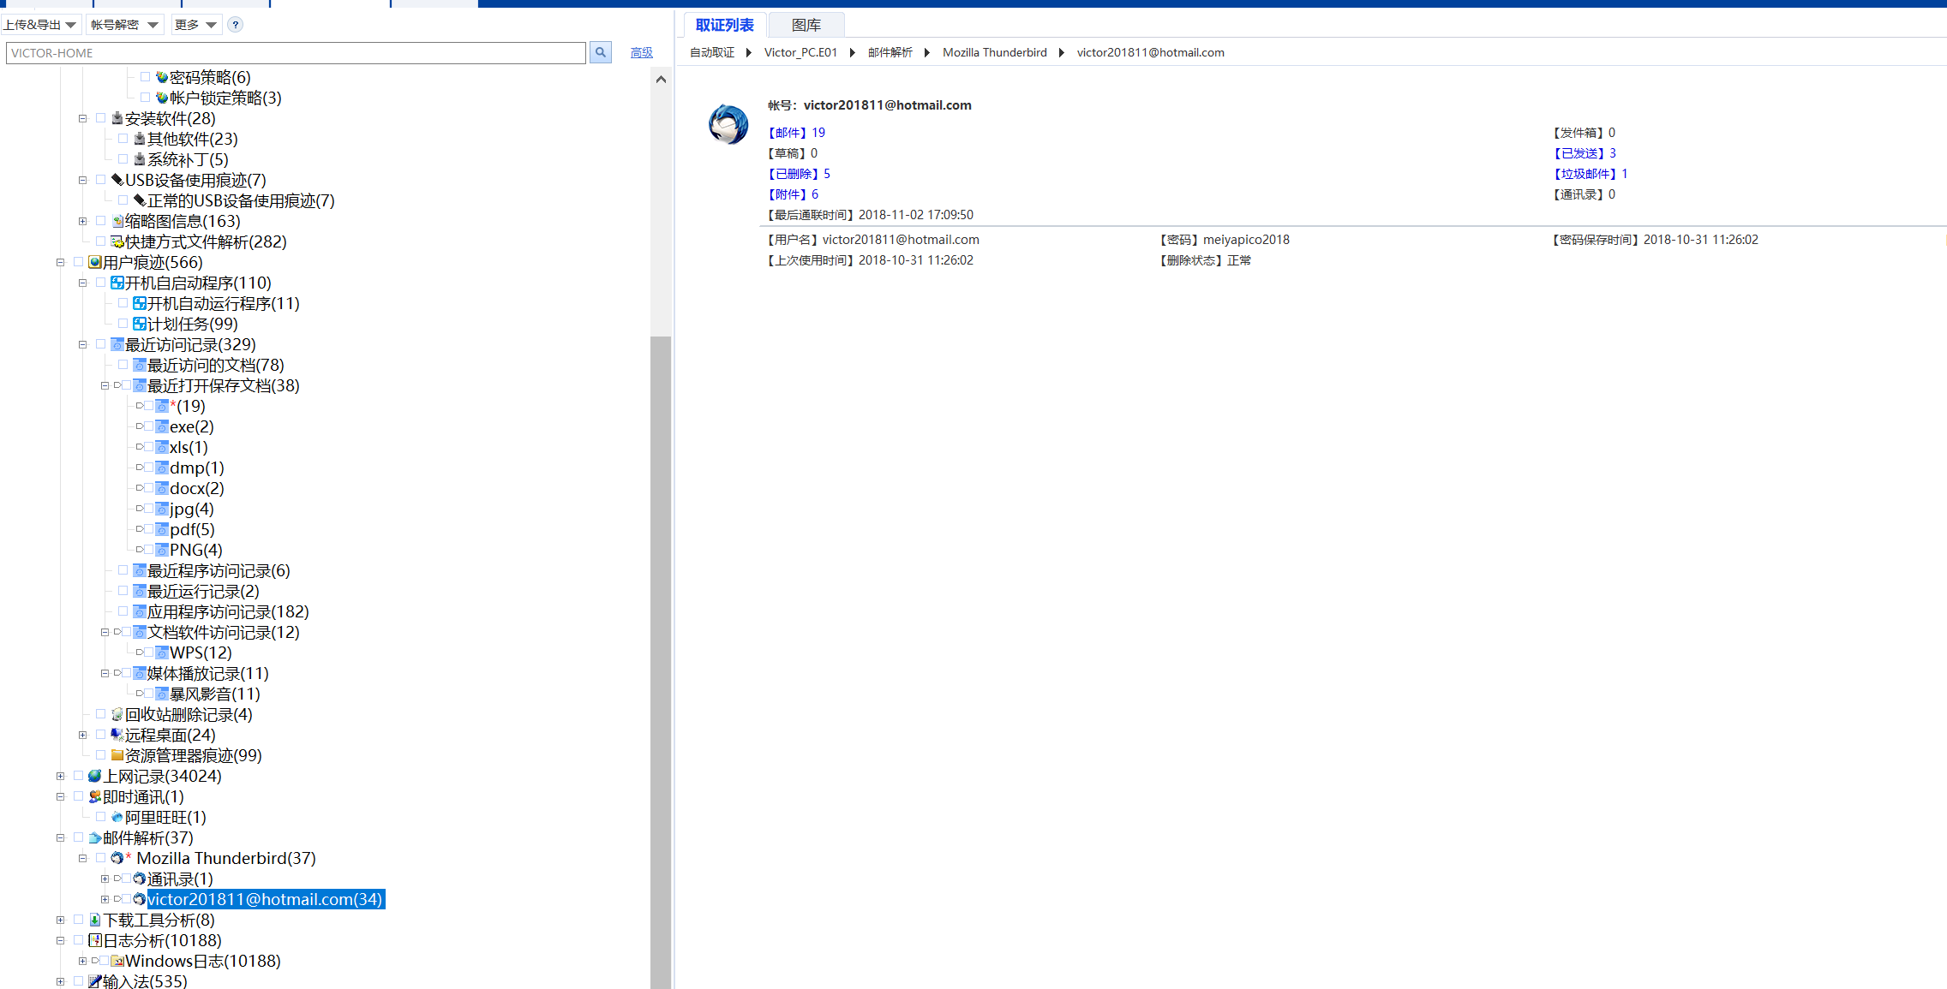Switch to the 图库 tab

[806, 25]
